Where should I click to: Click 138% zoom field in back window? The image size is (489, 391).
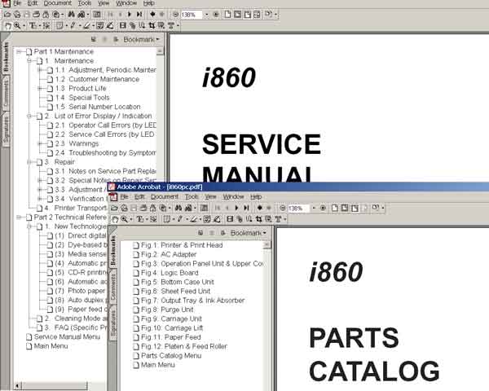pyautogui.click(x=192, y=15)
